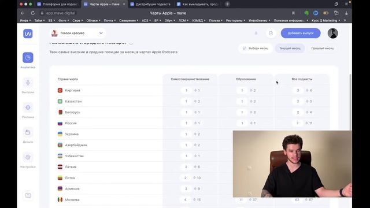Open the Выбери месяц picker
The height and width of the screenshot is (208, 370).
pos(256,49)
